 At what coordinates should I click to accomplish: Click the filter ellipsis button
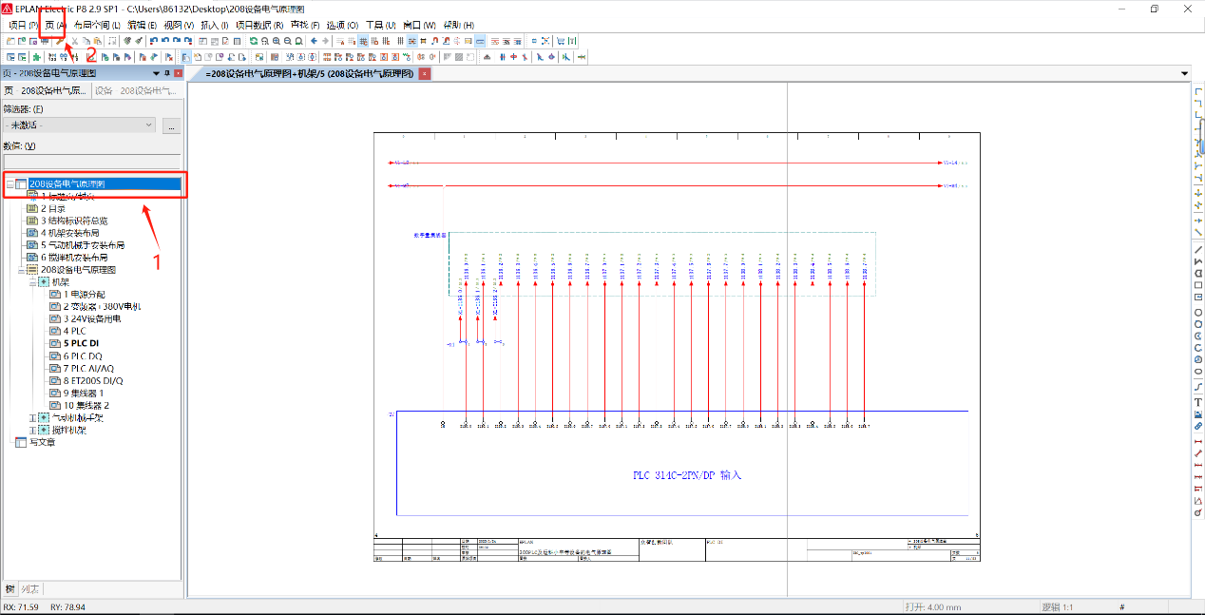click(171, 125)
